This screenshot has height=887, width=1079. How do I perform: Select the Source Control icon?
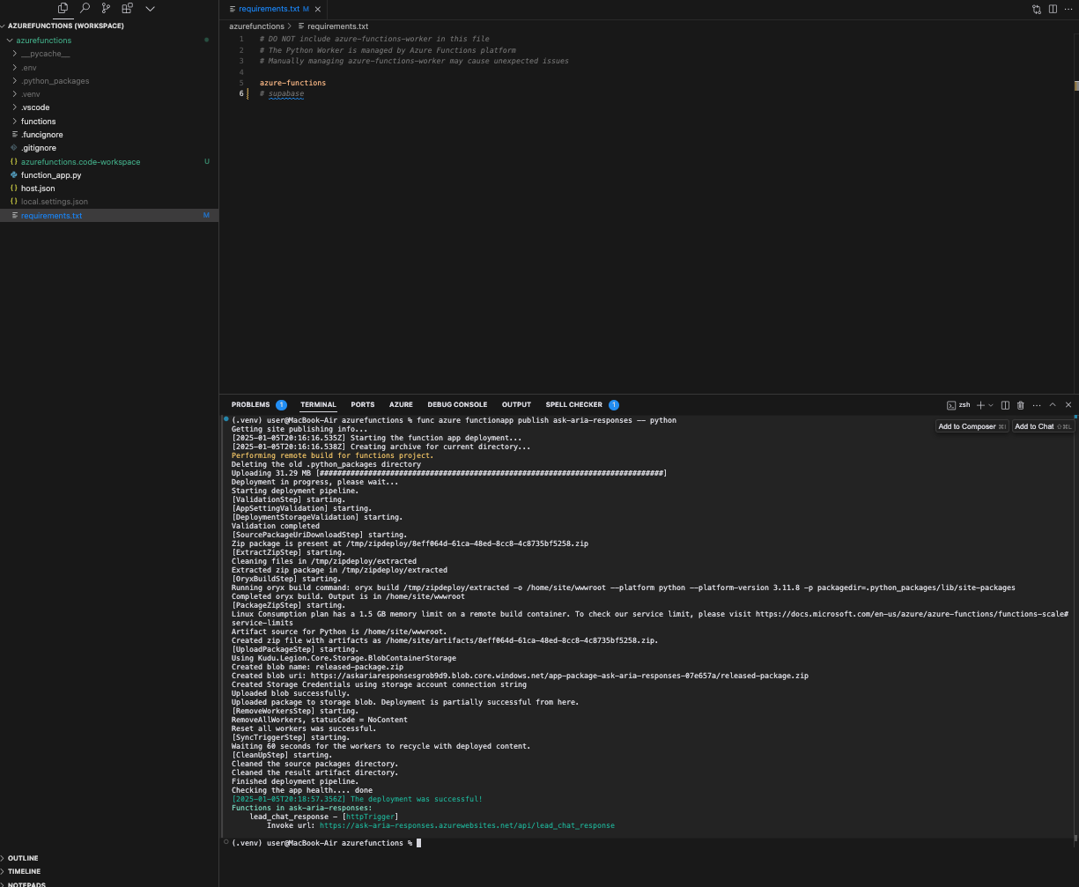(x=106, y=8)
